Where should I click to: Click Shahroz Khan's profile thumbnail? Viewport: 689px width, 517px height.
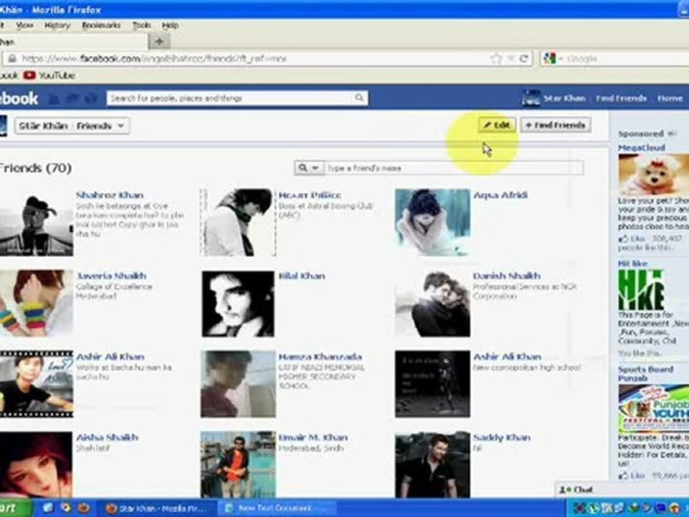[36, 223]
